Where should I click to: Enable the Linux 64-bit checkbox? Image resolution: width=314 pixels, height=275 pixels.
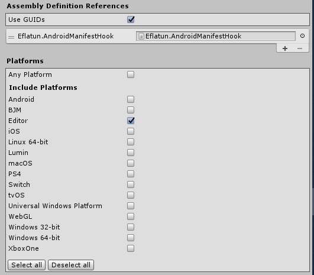(x=131, y=142)
